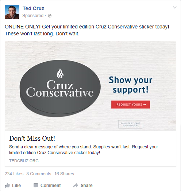Click the Like text button
The width and height of the screenshot is (181, 191).
(16, 186)
